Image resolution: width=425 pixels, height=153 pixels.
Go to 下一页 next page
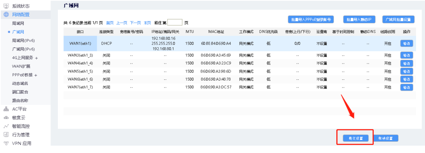135,23
